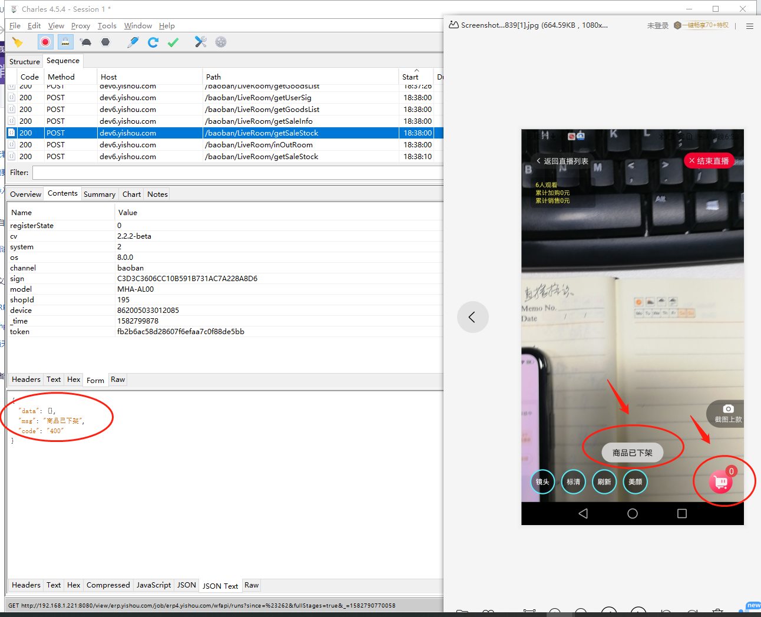Open the Proxy menu
761x617 pixels.
coord(81,26)
